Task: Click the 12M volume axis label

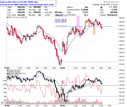Action: [5, 81]
